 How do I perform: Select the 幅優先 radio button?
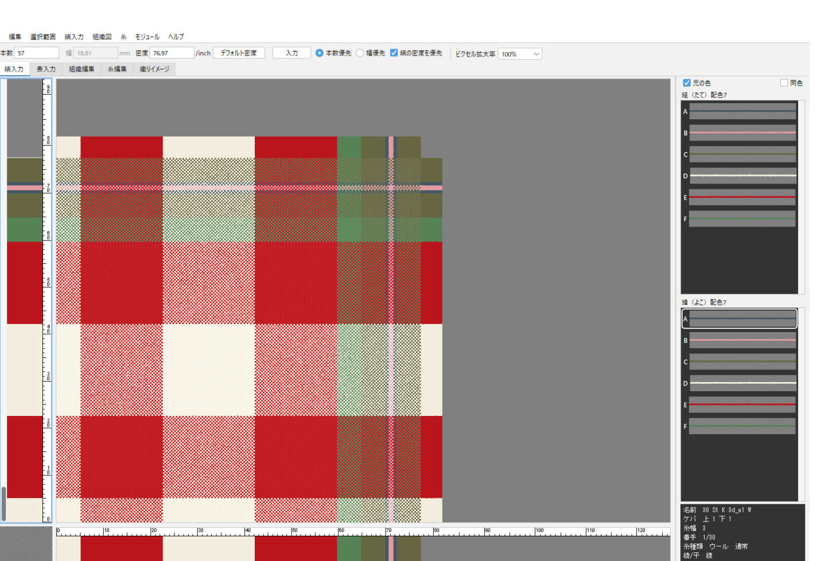360,53
